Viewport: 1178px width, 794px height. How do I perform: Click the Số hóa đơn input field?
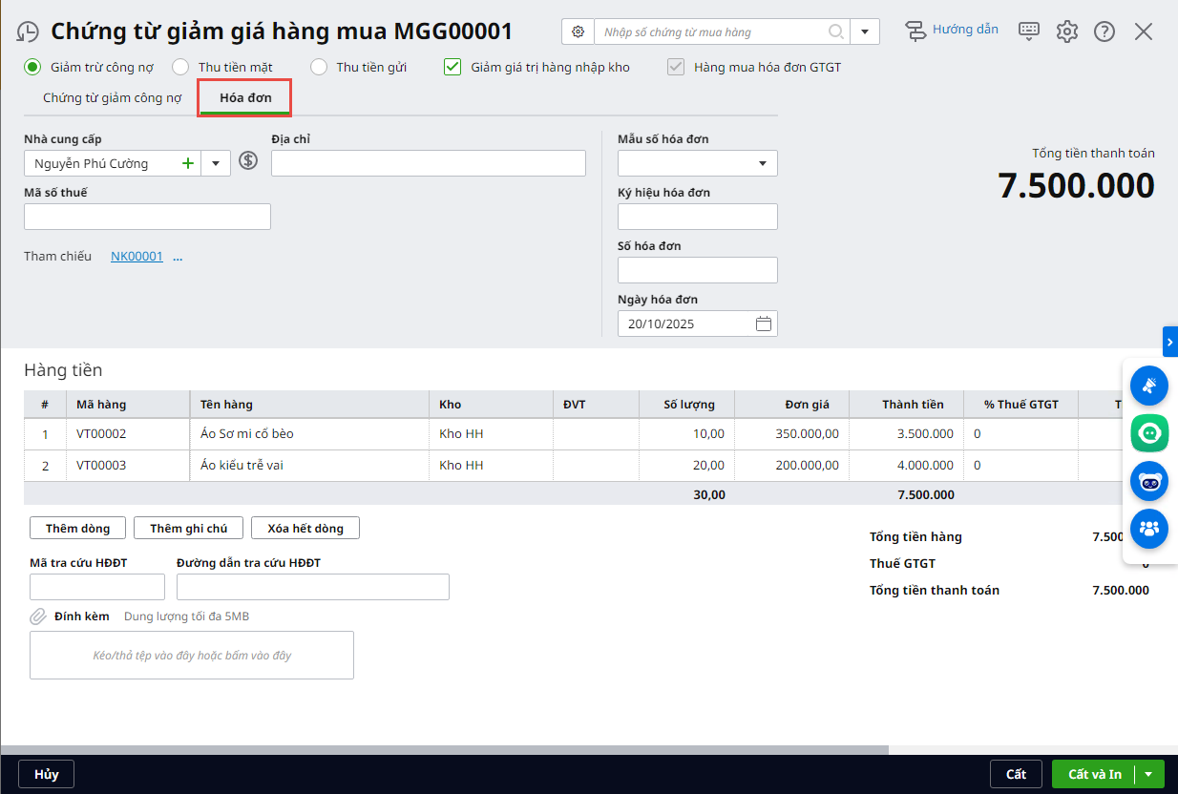point(697,270)
